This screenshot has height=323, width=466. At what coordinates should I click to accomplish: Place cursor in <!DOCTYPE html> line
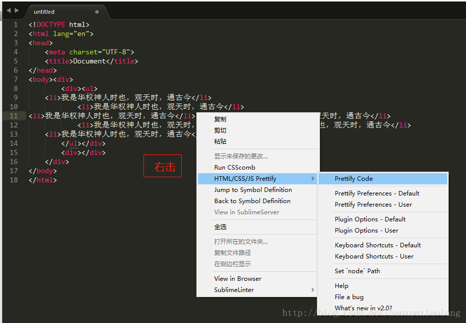[59, 24]
